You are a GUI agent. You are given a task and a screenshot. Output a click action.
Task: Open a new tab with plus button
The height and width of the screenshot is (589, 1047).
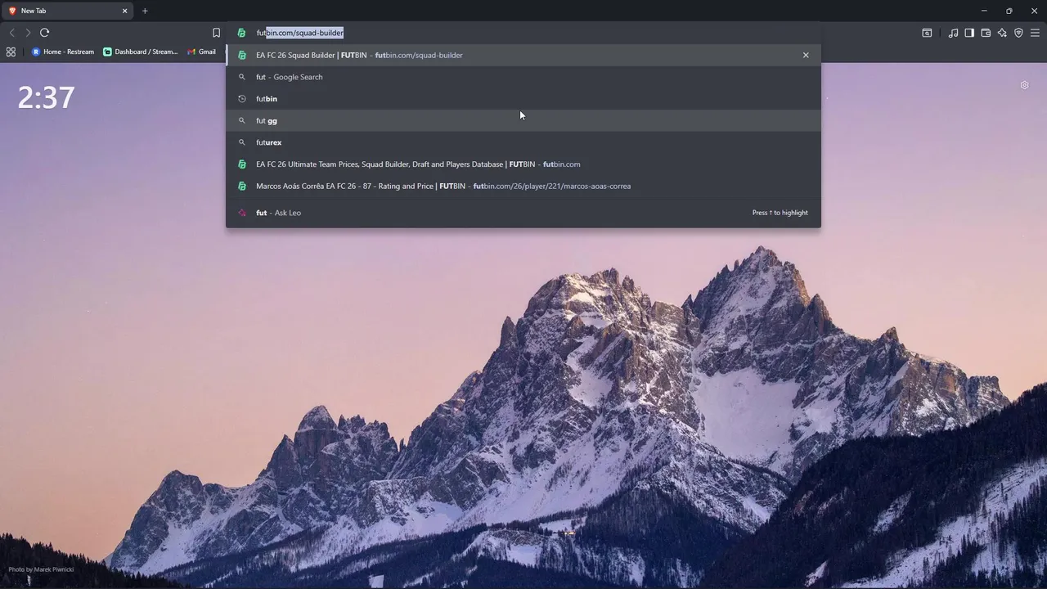click(x=145, y=11)
